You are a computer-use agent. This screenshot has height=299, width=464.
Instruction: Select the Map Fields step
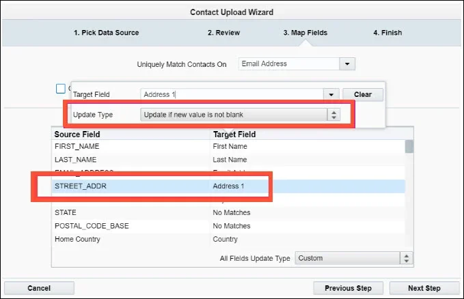point(306,33)
